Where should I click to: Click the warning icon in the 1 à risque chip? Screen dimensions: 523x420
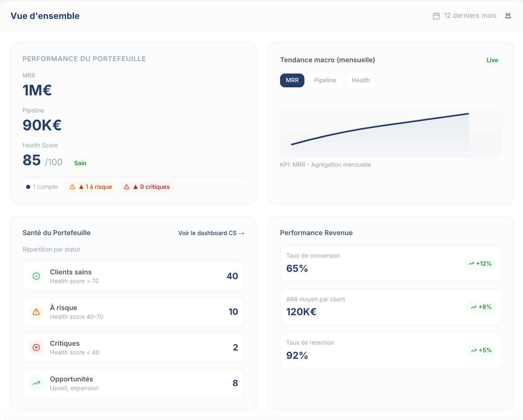(72, 186)
